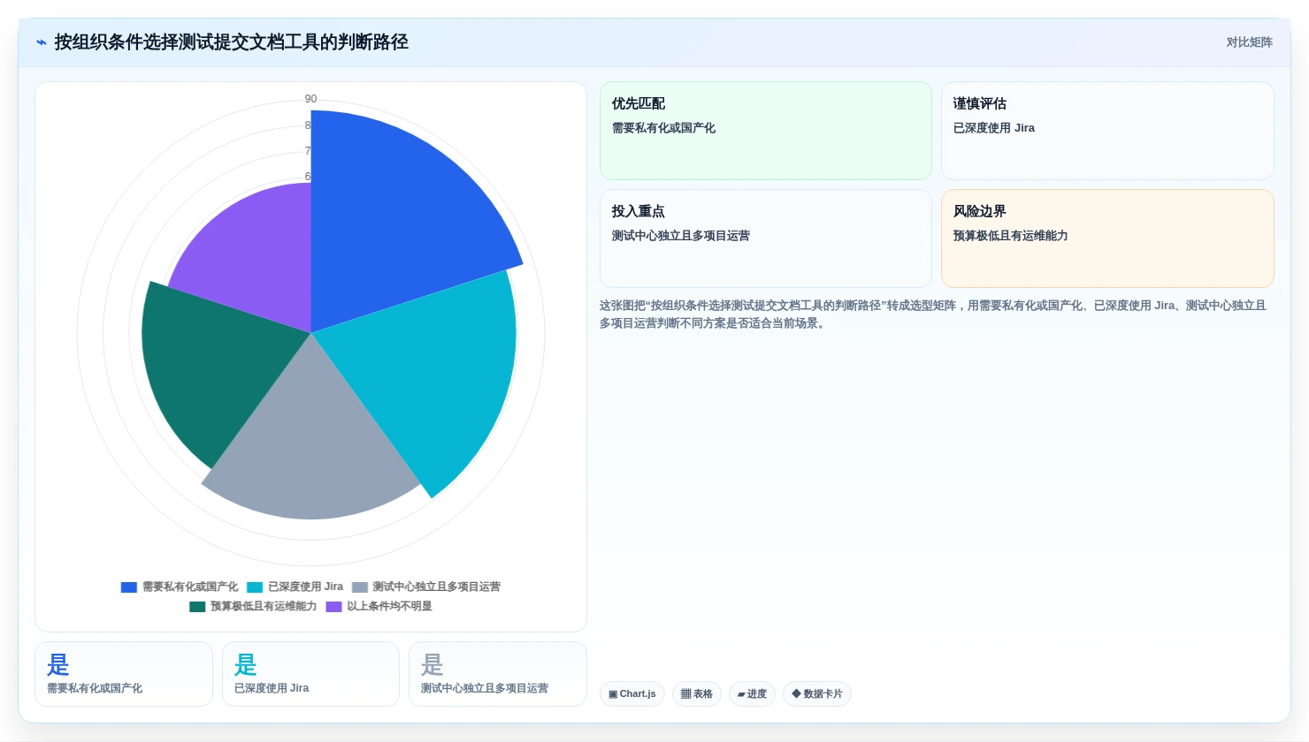Image resolution: width=1309 pixels, height=742 pixels.
Task: Click the blue legend color swatch
Action: coord(129,587)
